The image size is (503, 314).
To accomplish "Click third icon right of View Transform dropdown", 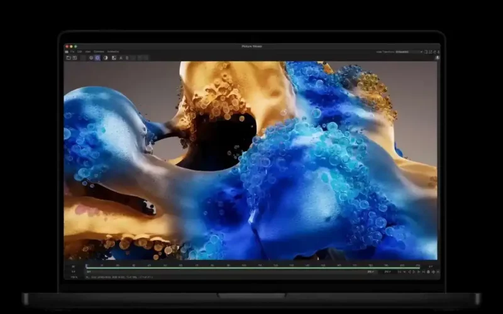I will pos(434,52).
